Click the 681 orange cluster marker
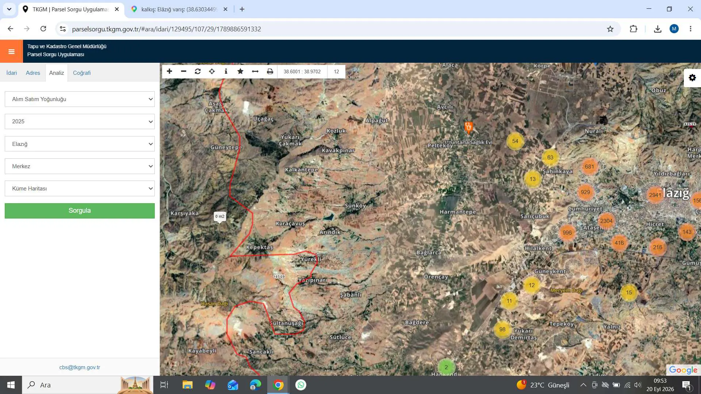This screenshot has height=394, width=701. [589, 167]
